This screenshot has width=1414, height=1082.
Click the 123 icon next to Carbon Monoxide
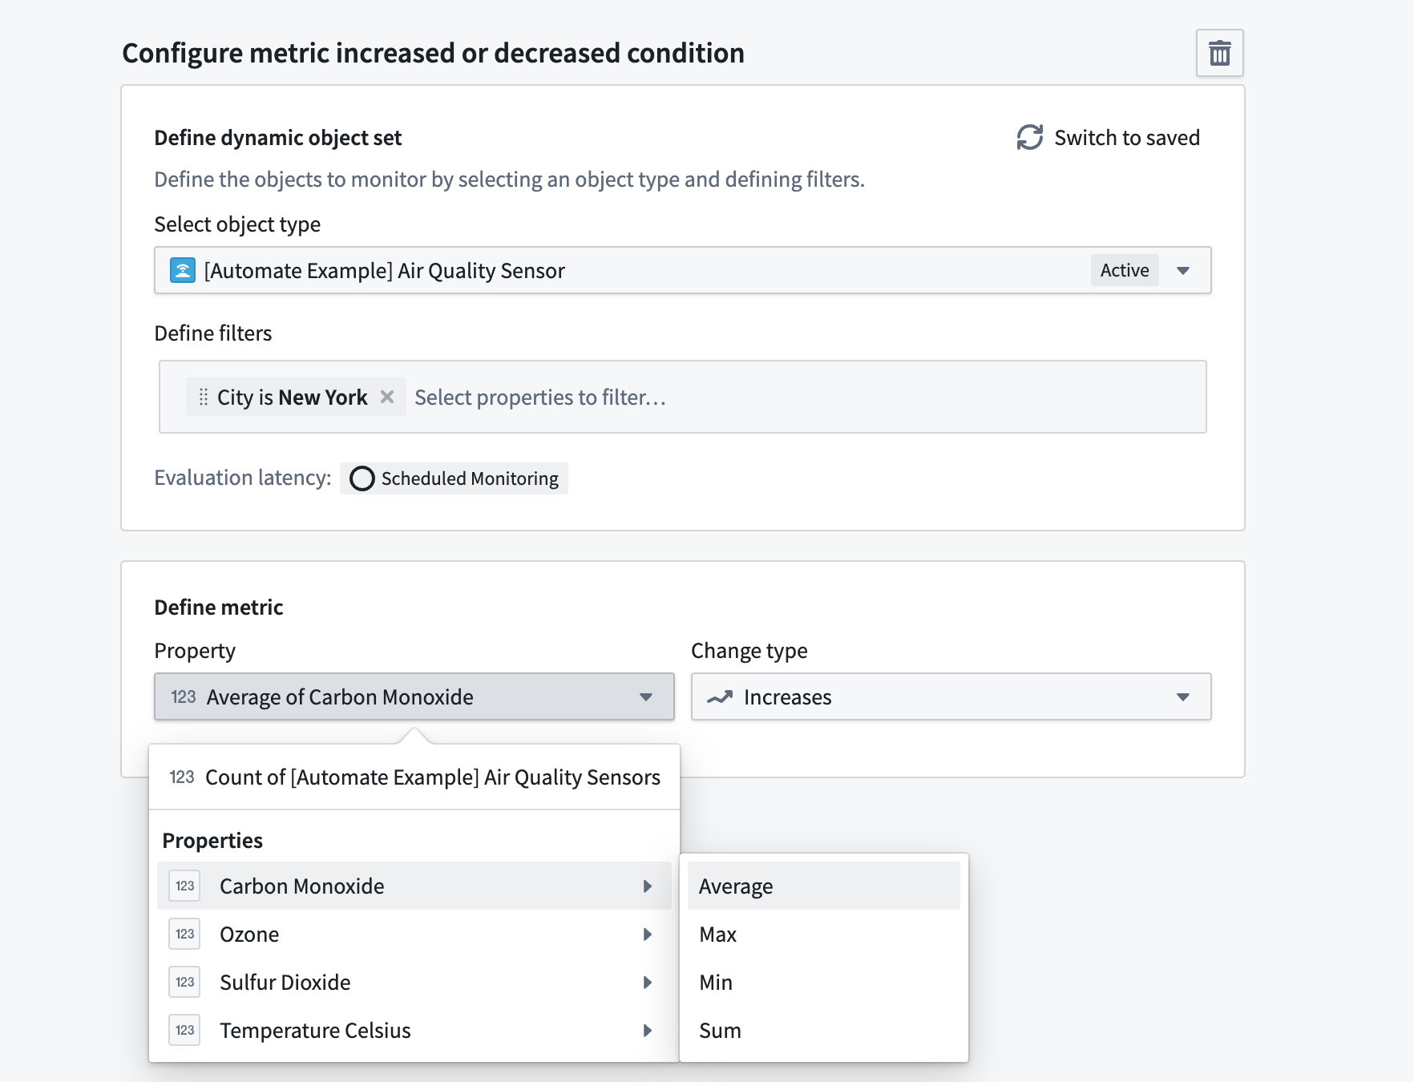[184, 886]
